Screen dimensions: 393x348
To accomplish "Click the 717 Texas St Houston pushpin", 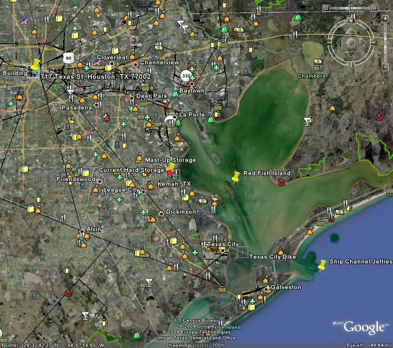I will 36,64.
